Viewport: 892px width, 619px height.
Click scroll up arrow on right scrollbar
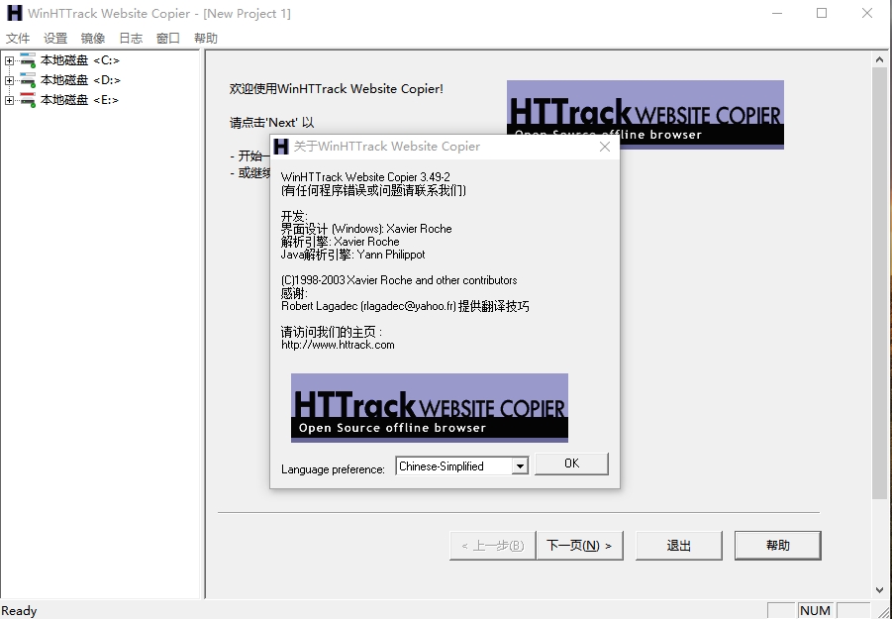click(x=879, y=59)
